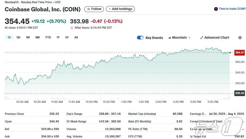Open chart settings gear icon
This screenshot has width=246, height=139.
pos(240,38)
